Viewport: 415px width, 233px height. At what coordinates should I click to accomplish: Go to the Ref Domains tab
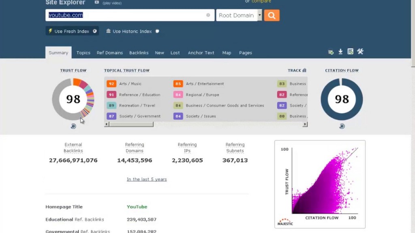click(x=109, y=53)
